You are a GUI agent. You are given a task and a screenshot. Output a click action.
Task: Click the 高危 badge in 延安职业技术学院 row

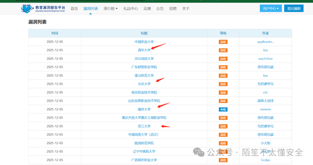(223, 93)
